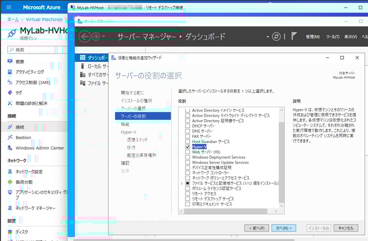Image resolution: width=368 pixels, height=241 pixels.
Task: Refresh Server Manager with the circular arrows icon
Action: (276, 37)
